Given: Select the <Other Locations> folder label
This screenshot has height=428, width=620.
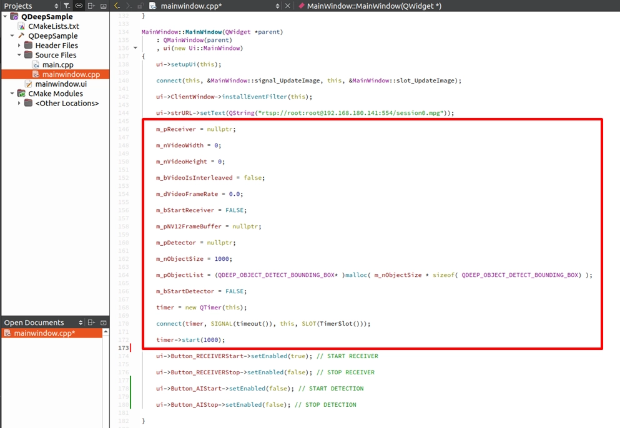Looking at the screenshot, I should [67, 103].
